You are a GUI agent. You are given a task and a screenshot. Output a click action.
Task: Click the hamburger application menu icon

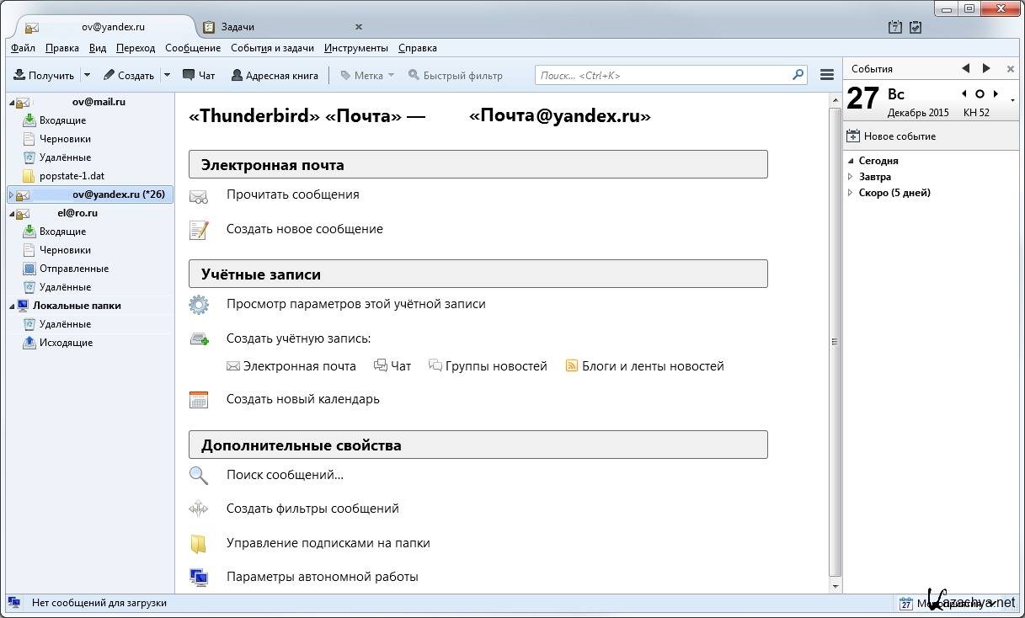pyautogui.click(x=826, y=75)
